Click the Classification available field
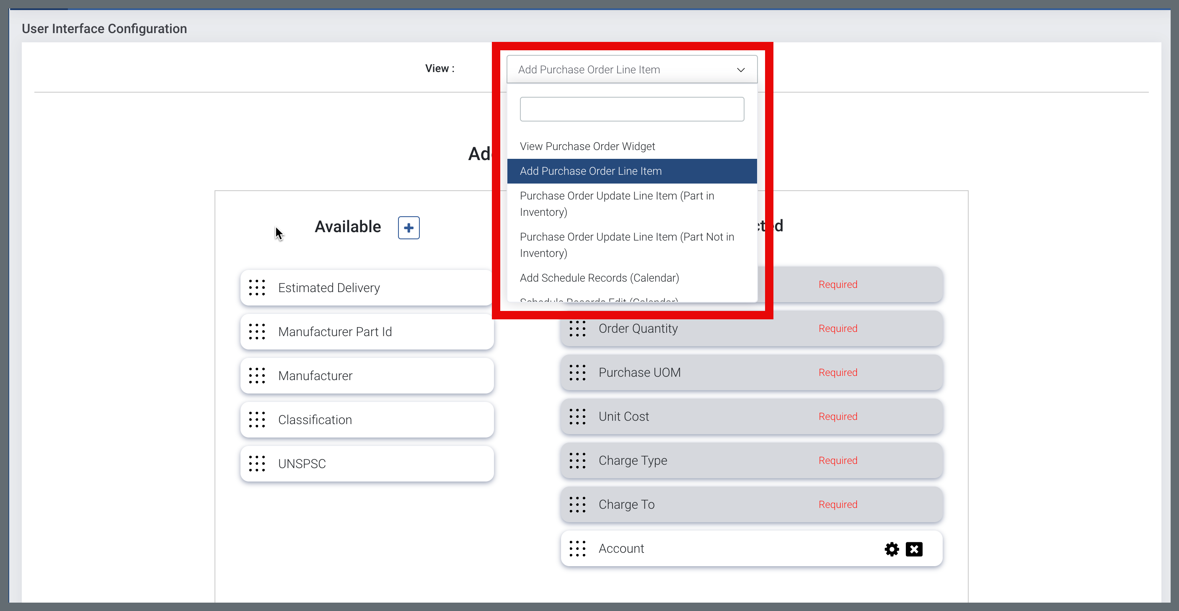1179x611 pixels. (x=366, y=419)
